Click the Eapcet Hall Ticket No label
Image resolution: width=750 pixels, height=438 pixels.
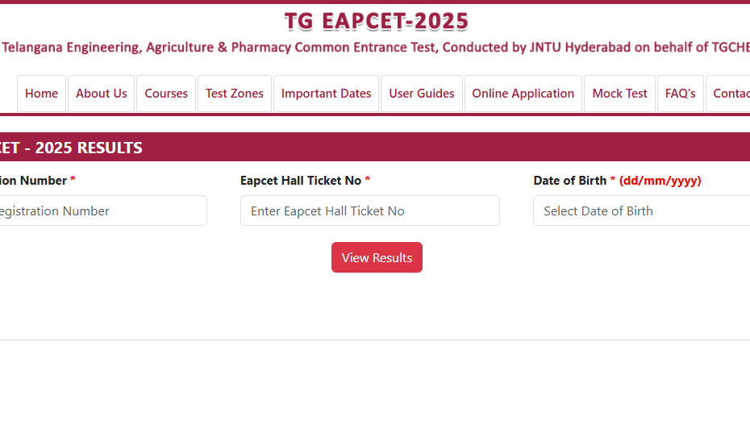point(301,181)
